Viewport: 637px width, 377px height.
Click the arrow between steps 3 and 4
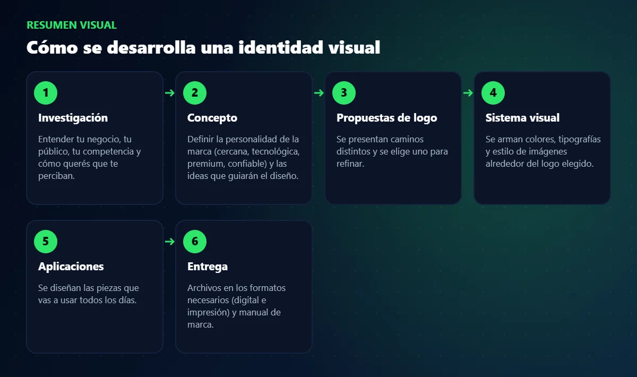click(x=468, y=93)
